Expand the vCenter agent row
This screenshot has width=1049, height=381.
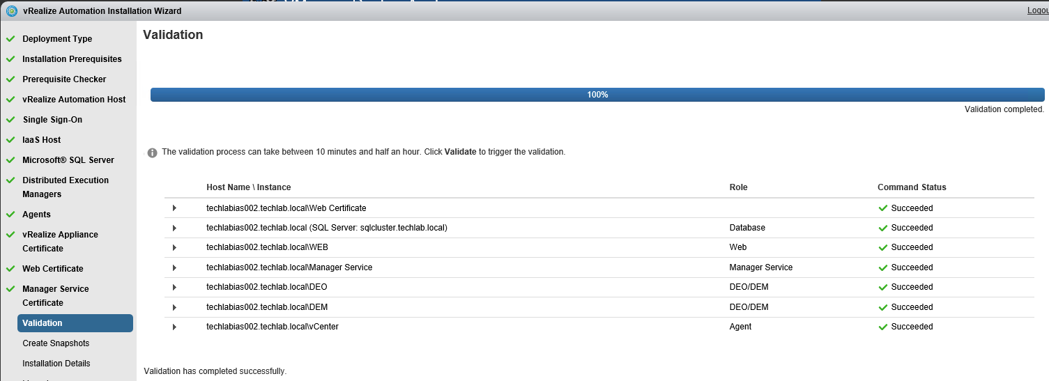coord(174,327)
